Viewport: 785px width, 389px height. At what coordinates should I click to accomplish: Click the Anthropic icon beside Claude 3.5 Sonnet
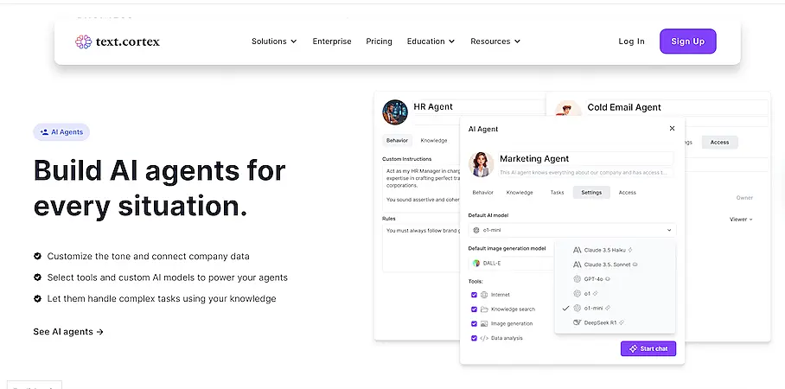(578, 265)
